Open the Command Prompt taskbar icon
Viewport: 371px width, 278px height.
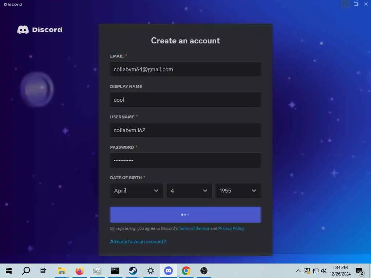click(115, 271)
